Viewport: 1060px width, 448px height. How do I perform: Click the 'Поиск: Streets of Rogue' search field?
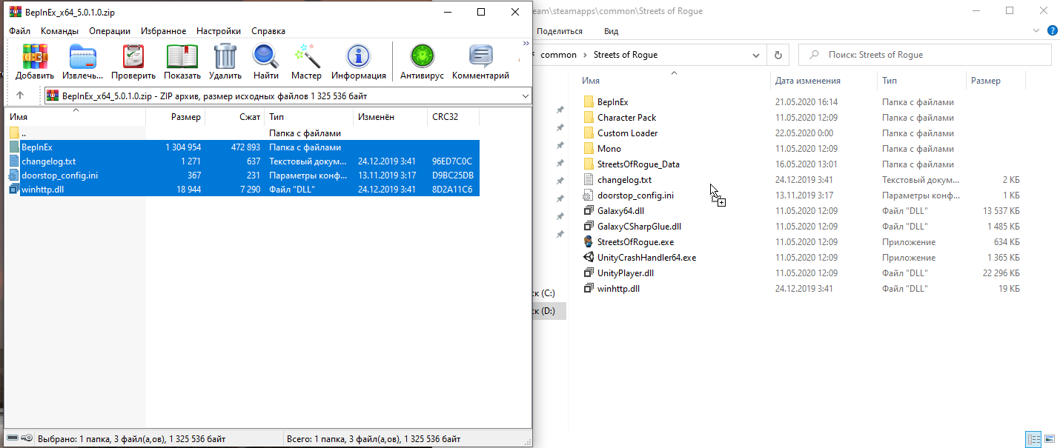click(x=924, y=55)
